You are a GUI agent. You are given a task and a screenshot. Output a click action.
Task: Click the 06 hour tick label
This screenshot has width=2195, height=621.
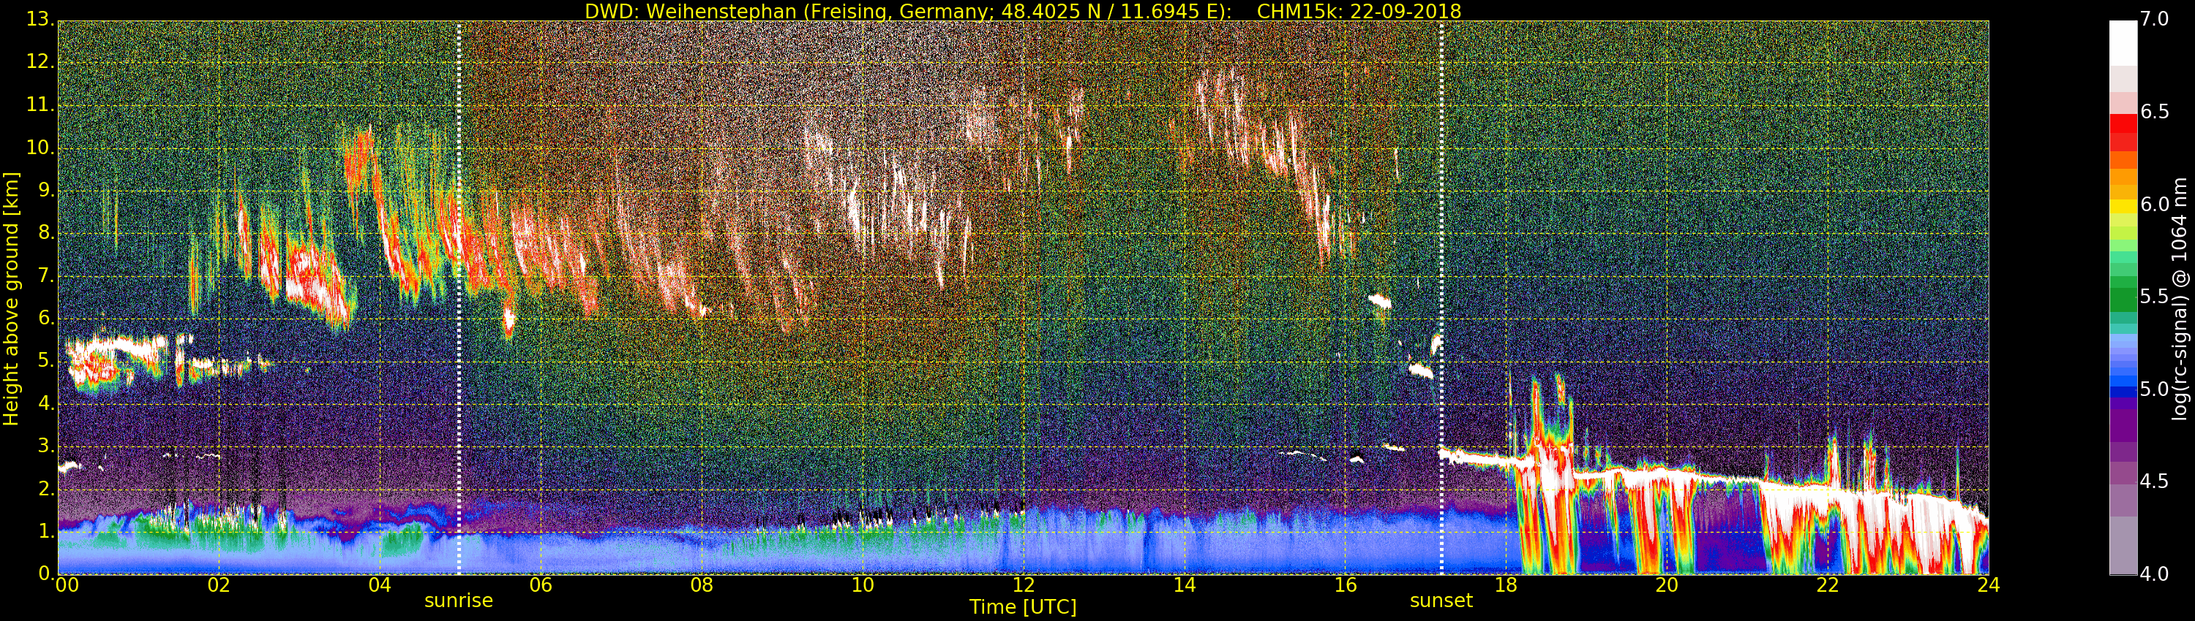pyautogui.click(x=540, y=585)
